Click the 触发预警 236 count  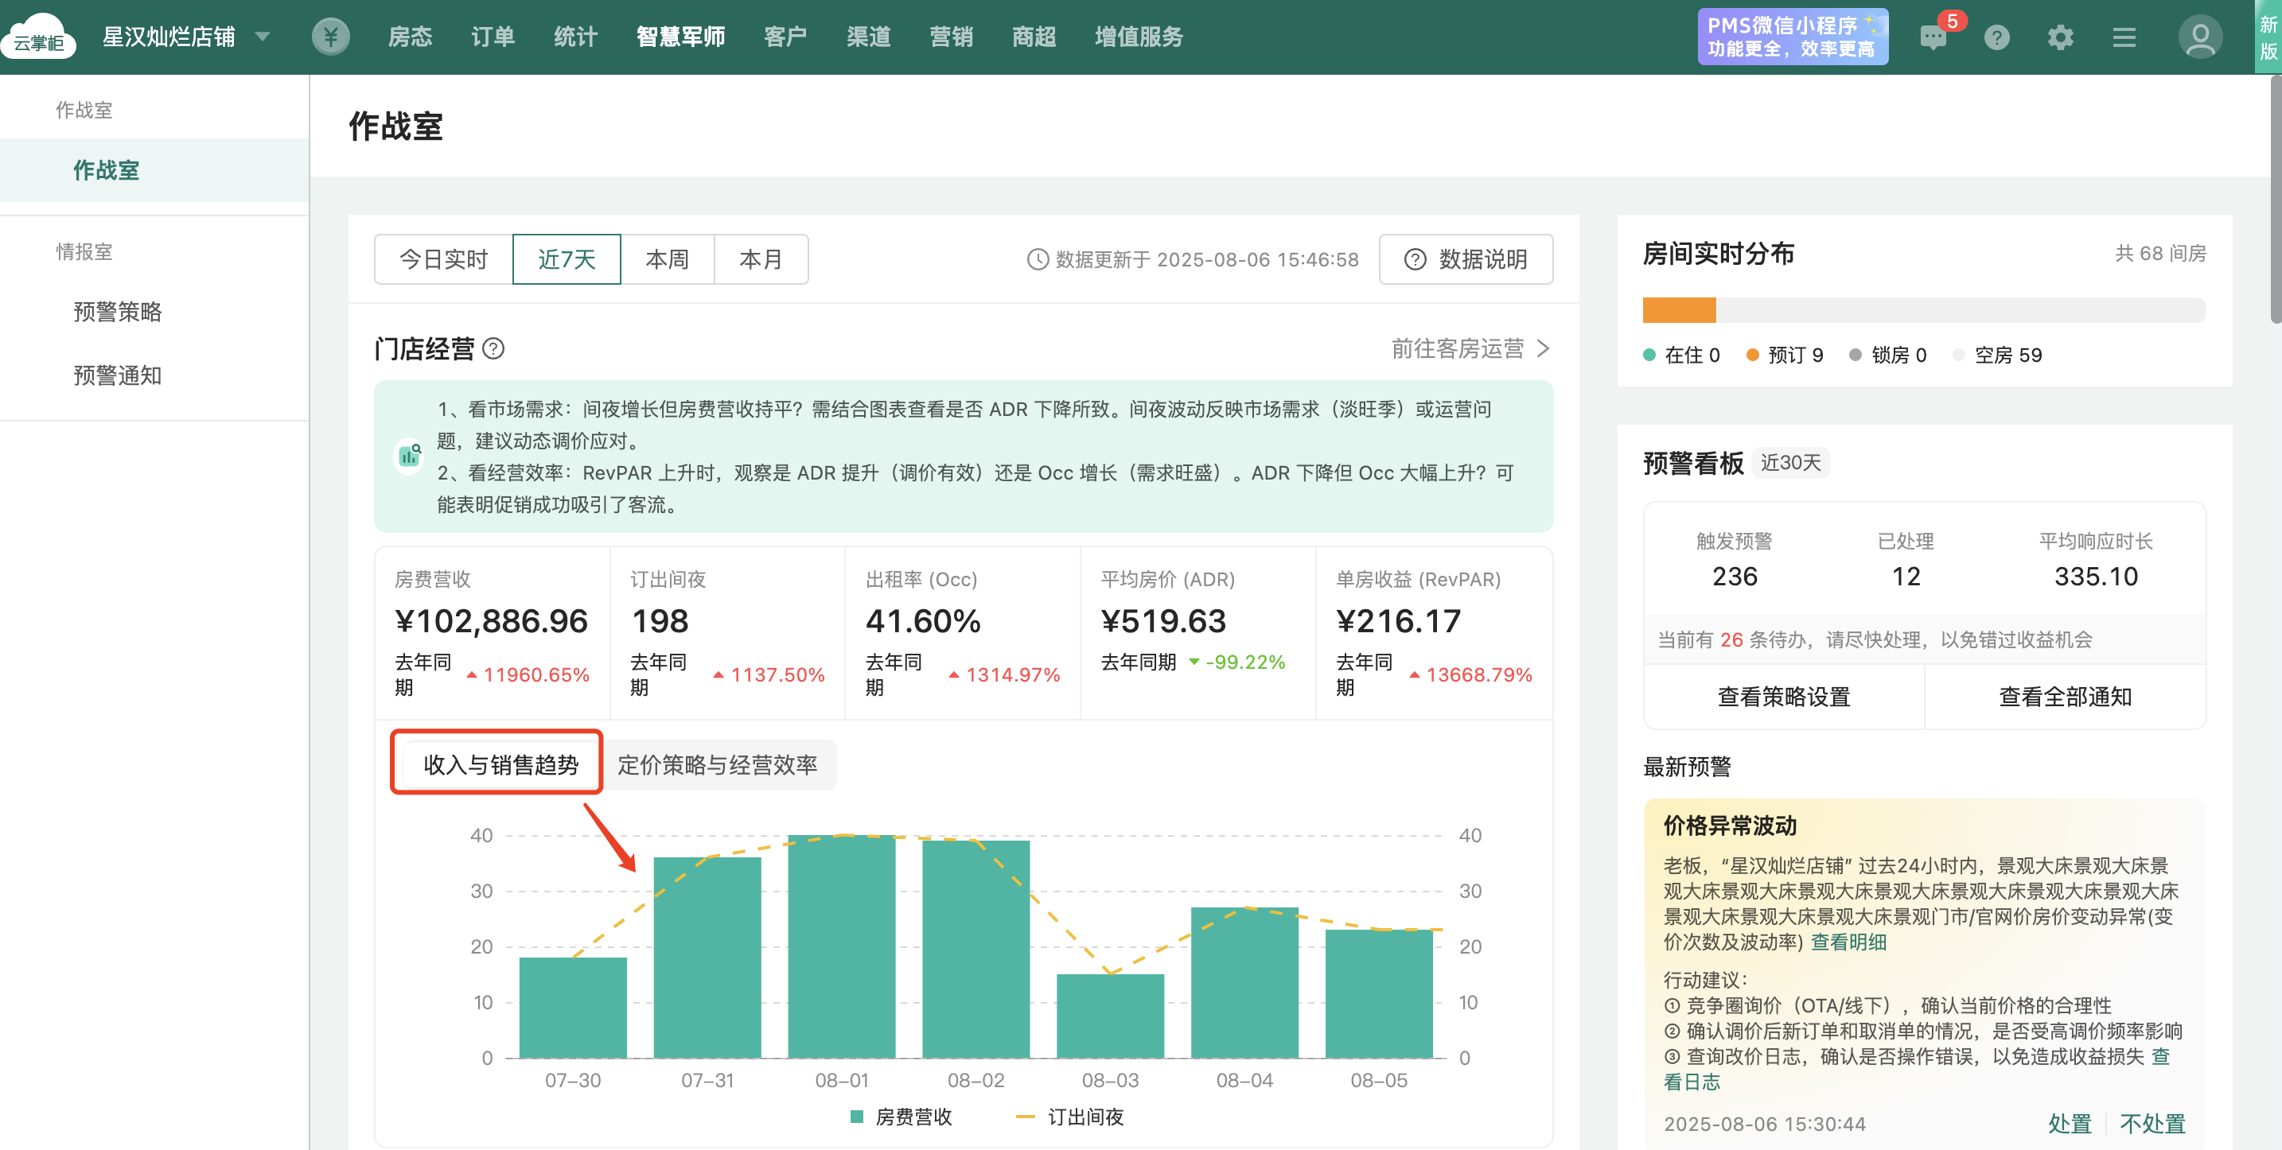tap(1735, 577)
